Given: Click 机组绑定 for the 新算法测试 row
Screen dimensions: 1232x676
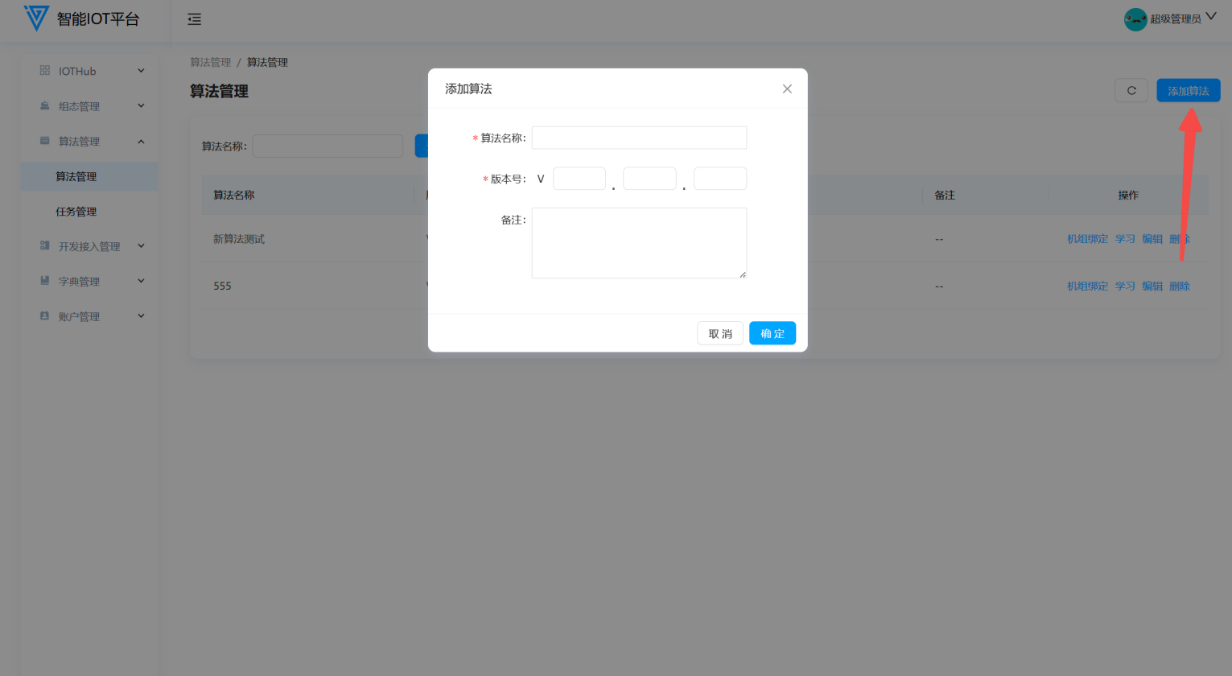Looking at the screenshot, I should click(x=1087, y=239).
